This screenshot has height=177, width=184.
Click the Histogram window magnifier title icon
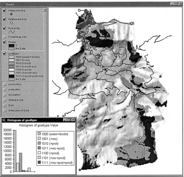[4, 120]
